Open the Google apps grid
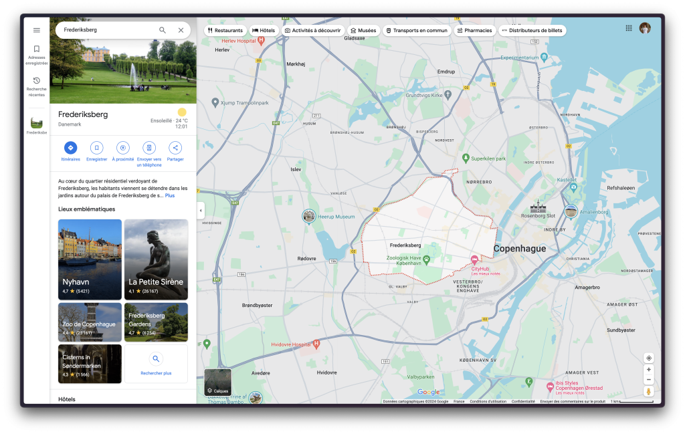 coord(629,28)
